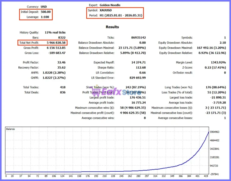Select the Average consecutive losses label
Image resolution: width=231 pixels, height=181 pixels.
(175, 118)
